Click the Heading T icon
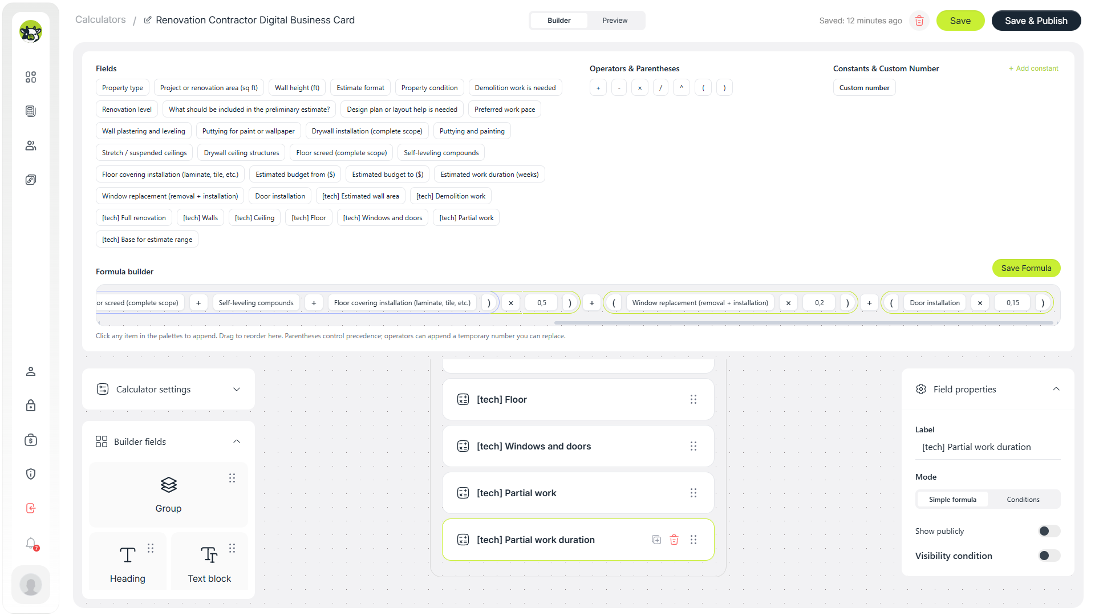 (x=128, y=555)
